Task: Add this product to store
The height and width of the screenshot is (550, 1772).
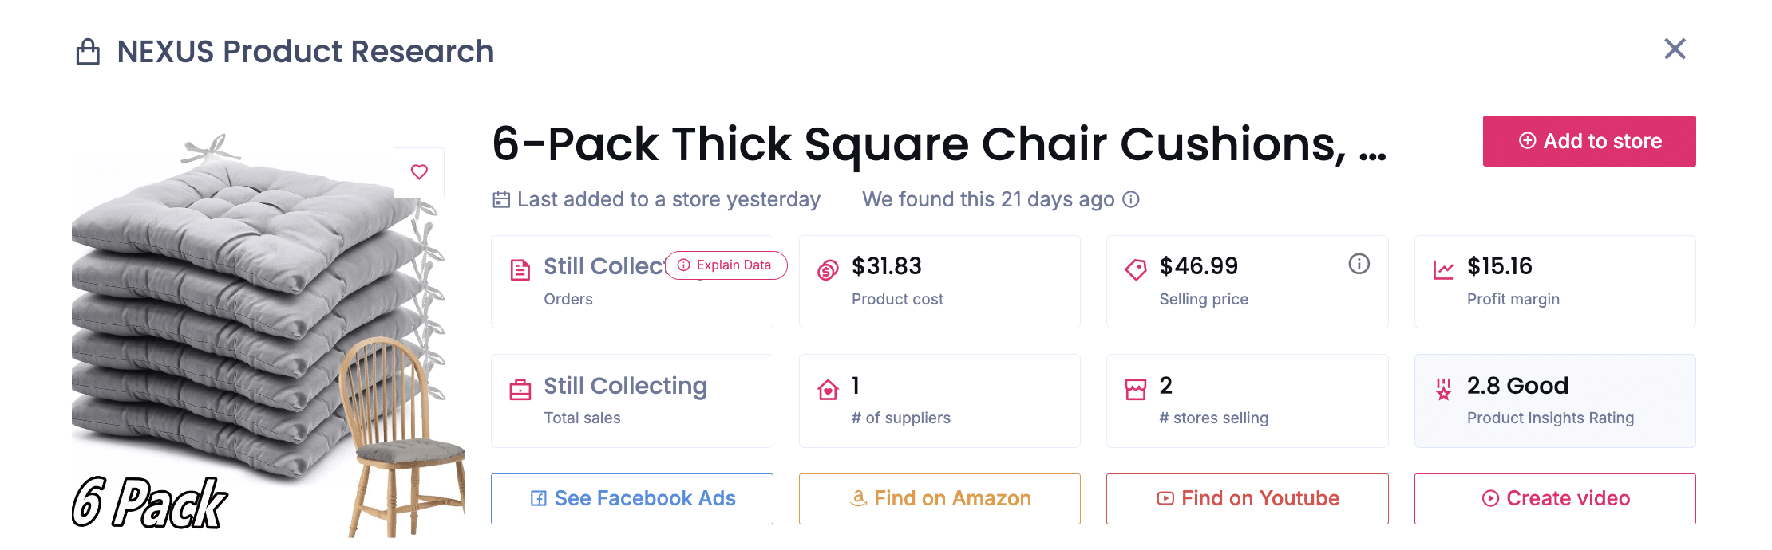Action: click(1588, 141)
